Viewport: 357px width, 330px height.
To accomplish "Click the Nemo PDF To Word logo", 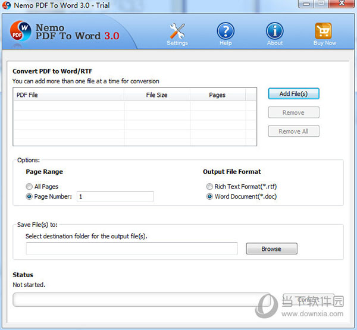I will [20, 31].
